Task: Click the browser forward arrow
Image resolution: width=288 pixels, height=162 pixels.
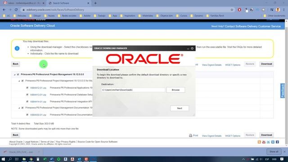Action: click(x=10, y=10)
